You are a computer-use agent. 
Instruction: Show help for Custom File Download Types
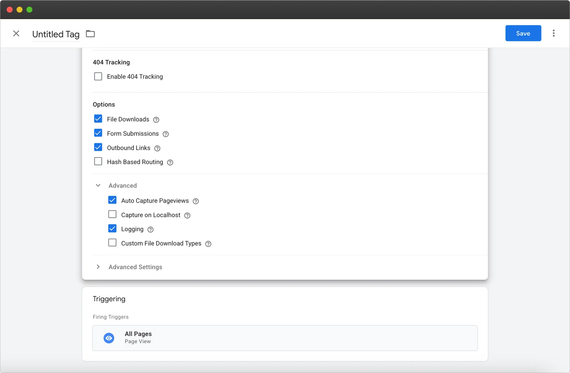pyautogui.click(x=208, y=244)
